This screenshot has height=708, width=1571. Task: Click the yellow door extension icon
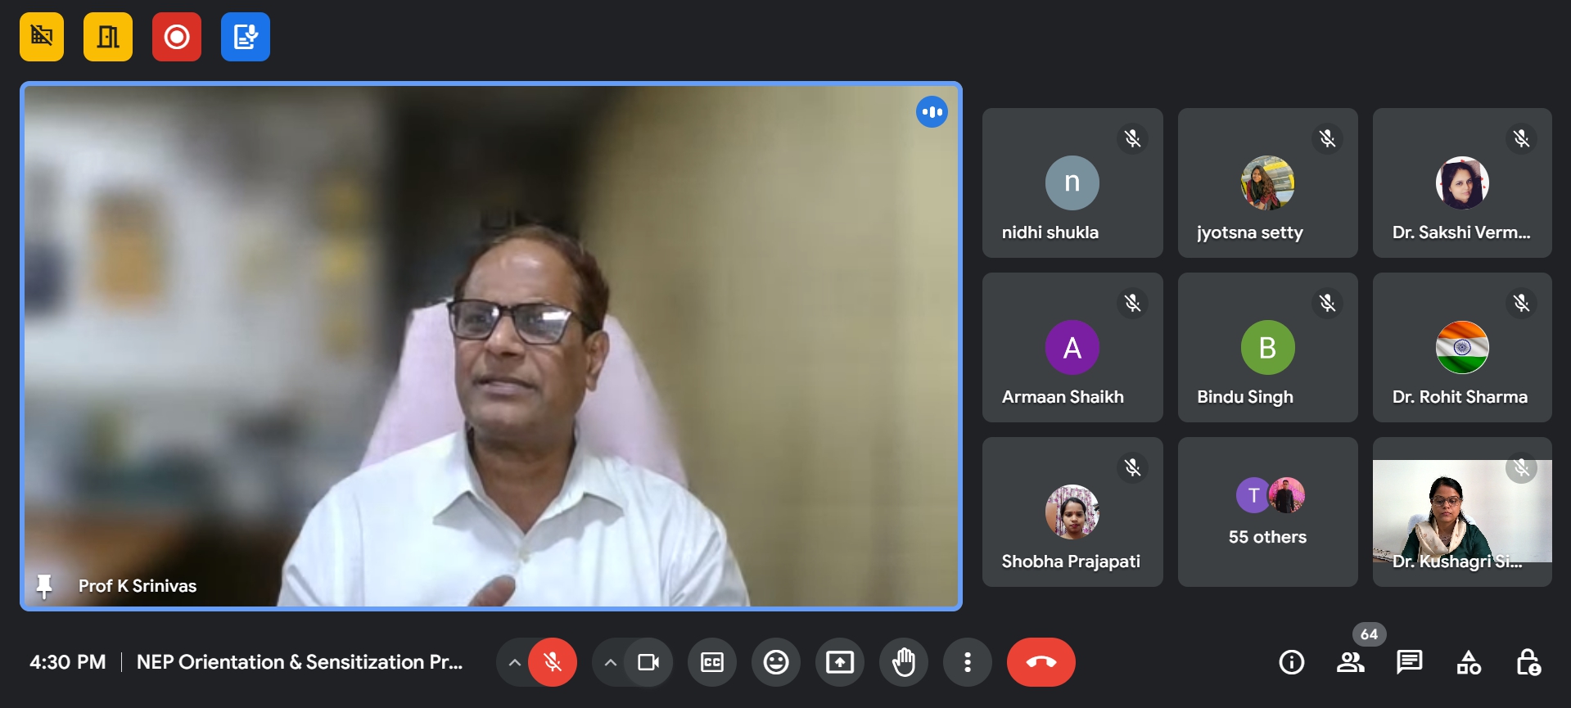[x=107, y=37]
